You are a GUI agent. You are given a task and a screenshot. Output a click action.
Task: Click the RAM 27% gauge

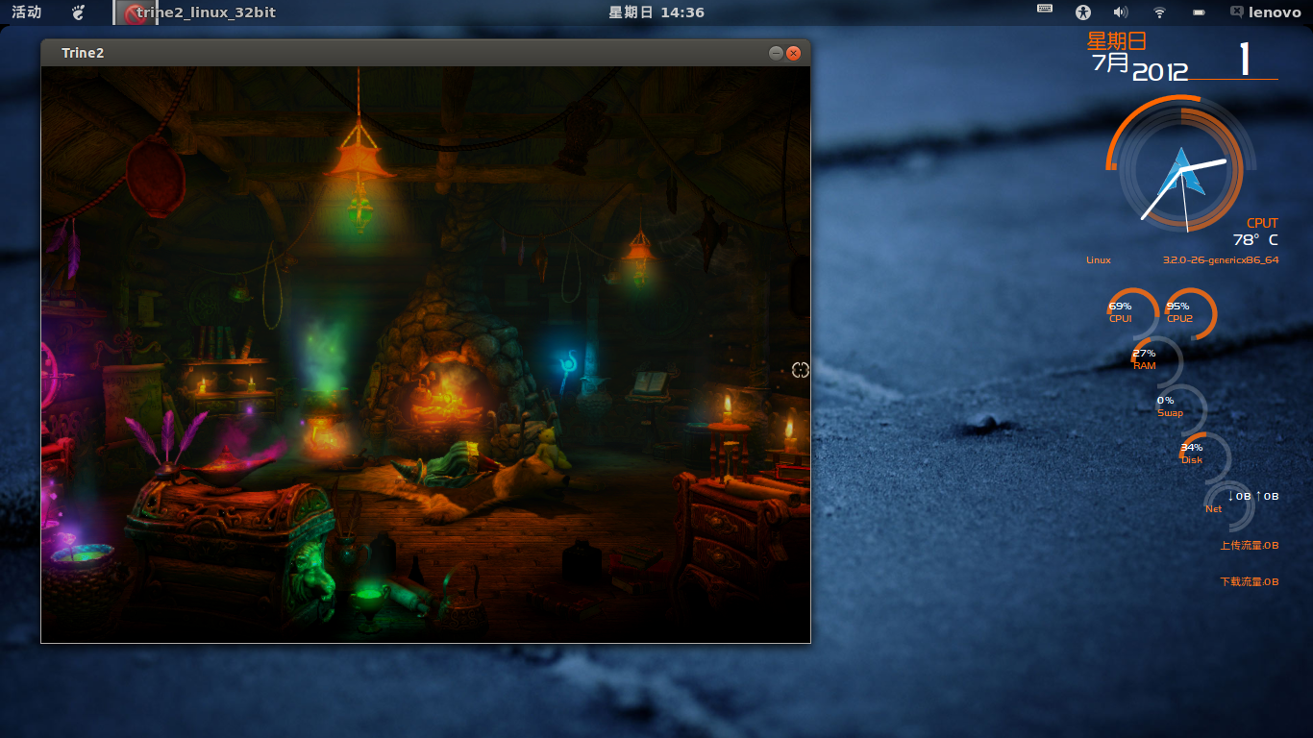pyautogui.click(x=1156, y=360)
